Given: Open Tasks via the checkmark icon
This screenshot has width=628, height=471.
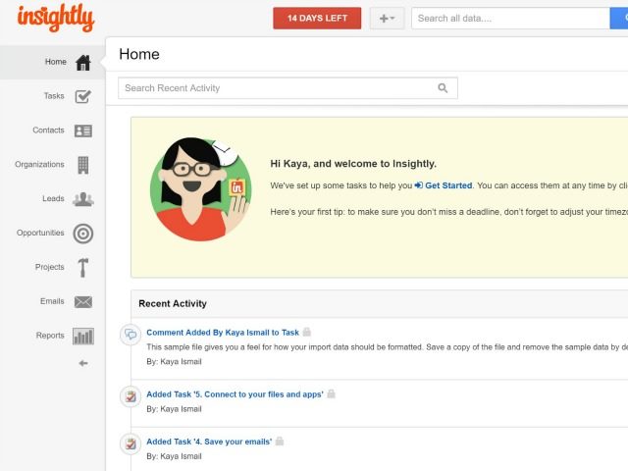Looking at the screenshot, I should (83, 96).
